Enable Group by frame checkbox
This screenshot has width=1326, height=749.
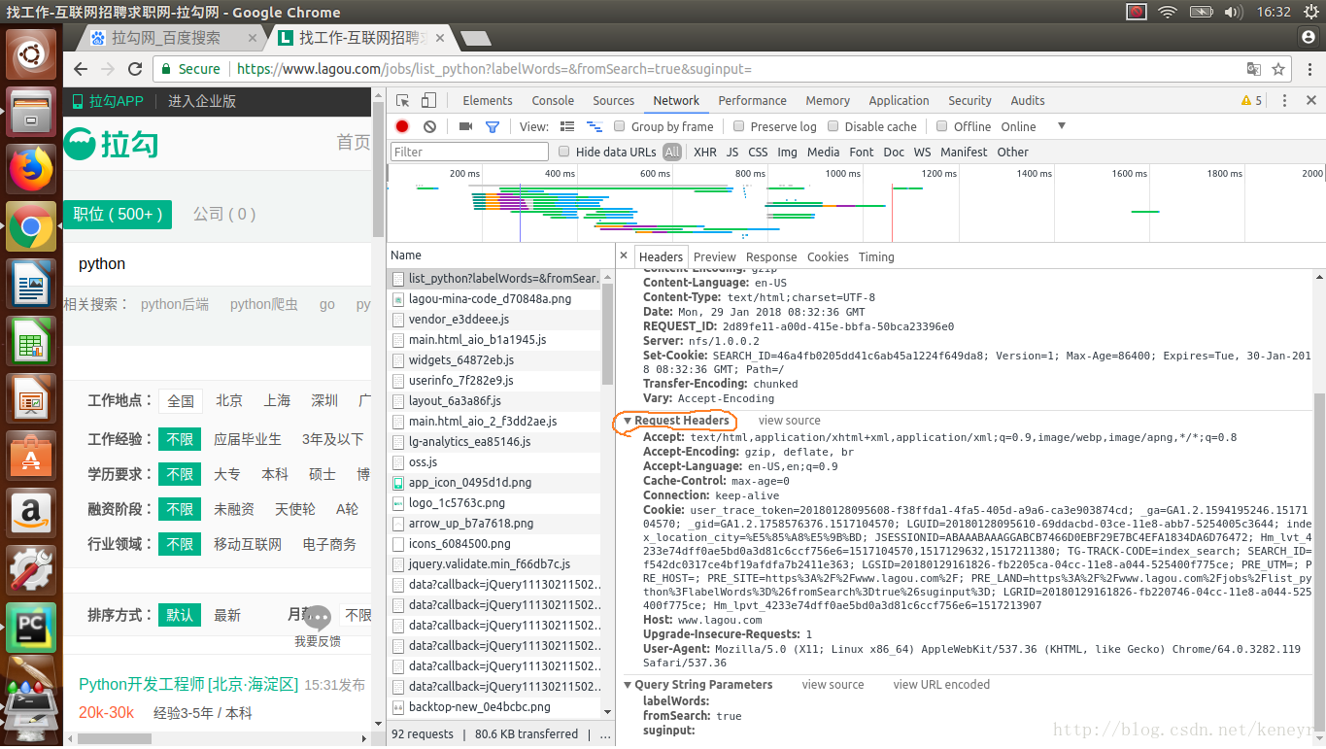tap(619, 126)
